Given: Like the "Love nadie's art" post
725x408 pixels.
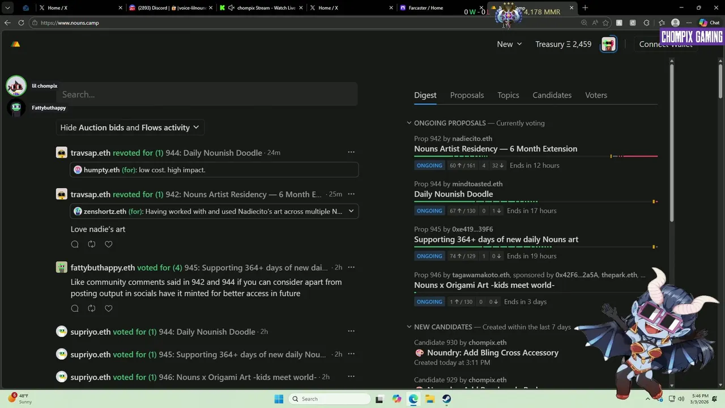Looking at the screenshot, I should tap(109, 244).
